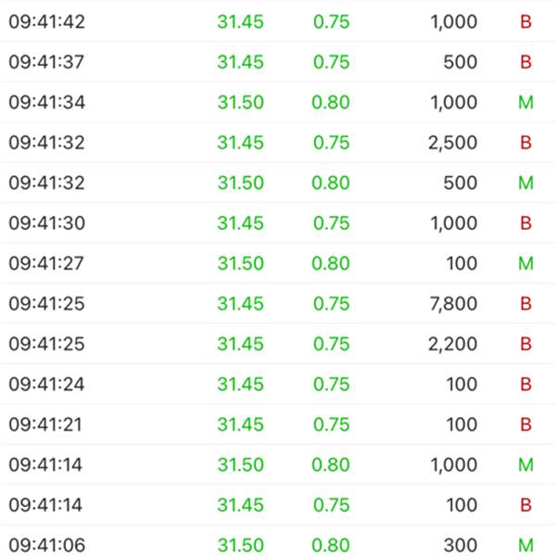This screenshot has height=556, width=556.
Task: Select the 09:41:06 trade row
Action: (278, 541)
